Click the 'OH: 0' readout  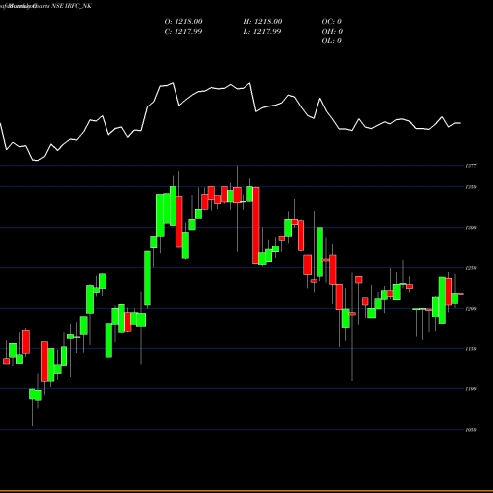click(x=332, y=32)
